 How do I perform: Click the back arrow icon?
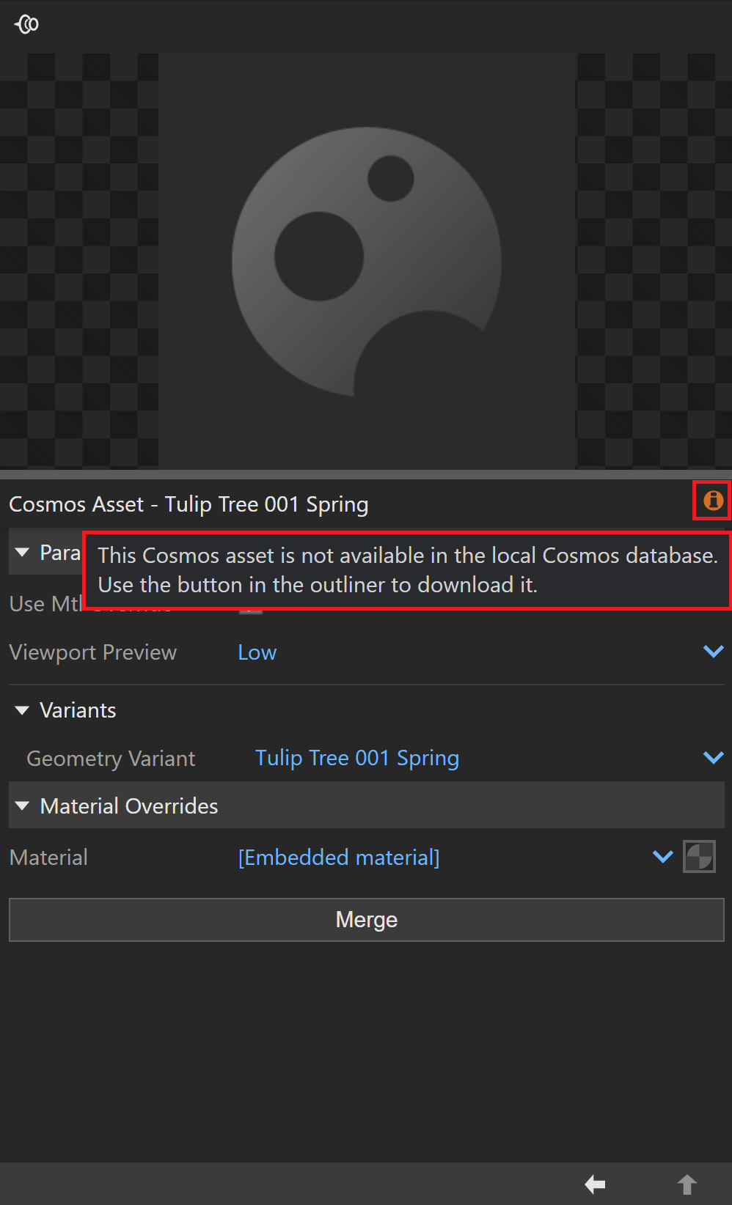coord(595,1184)
